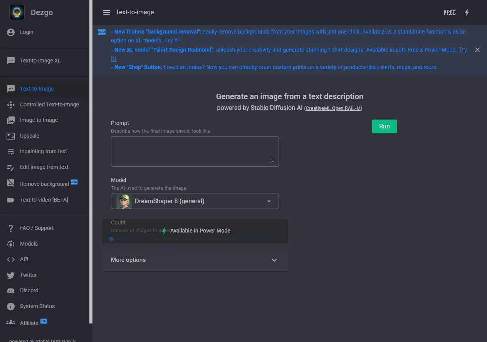Screen dimensions: 487x342
Task: Open Controlled Text-to-Image page
Action: pos(45,104)
